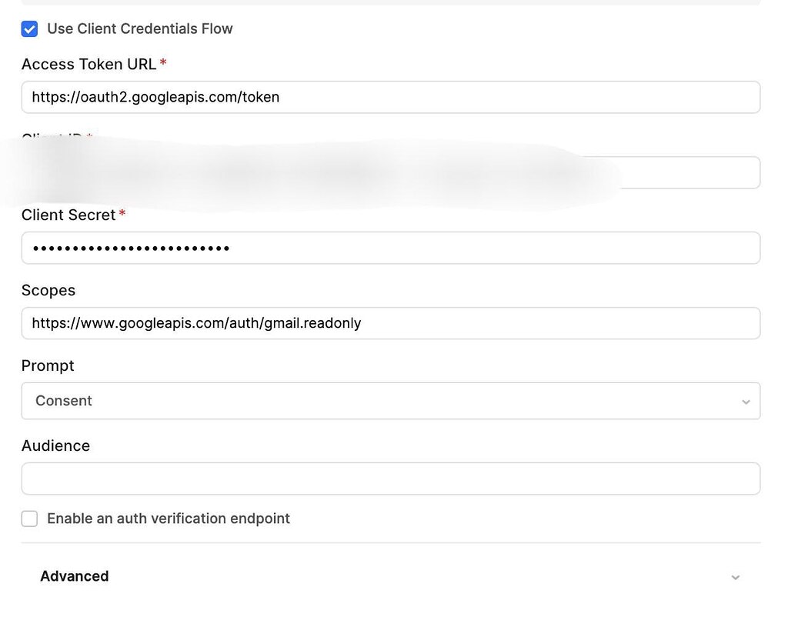Click the Prompt dropdown chevron
This screenshot has height=617, width=788.
[745, 401]
